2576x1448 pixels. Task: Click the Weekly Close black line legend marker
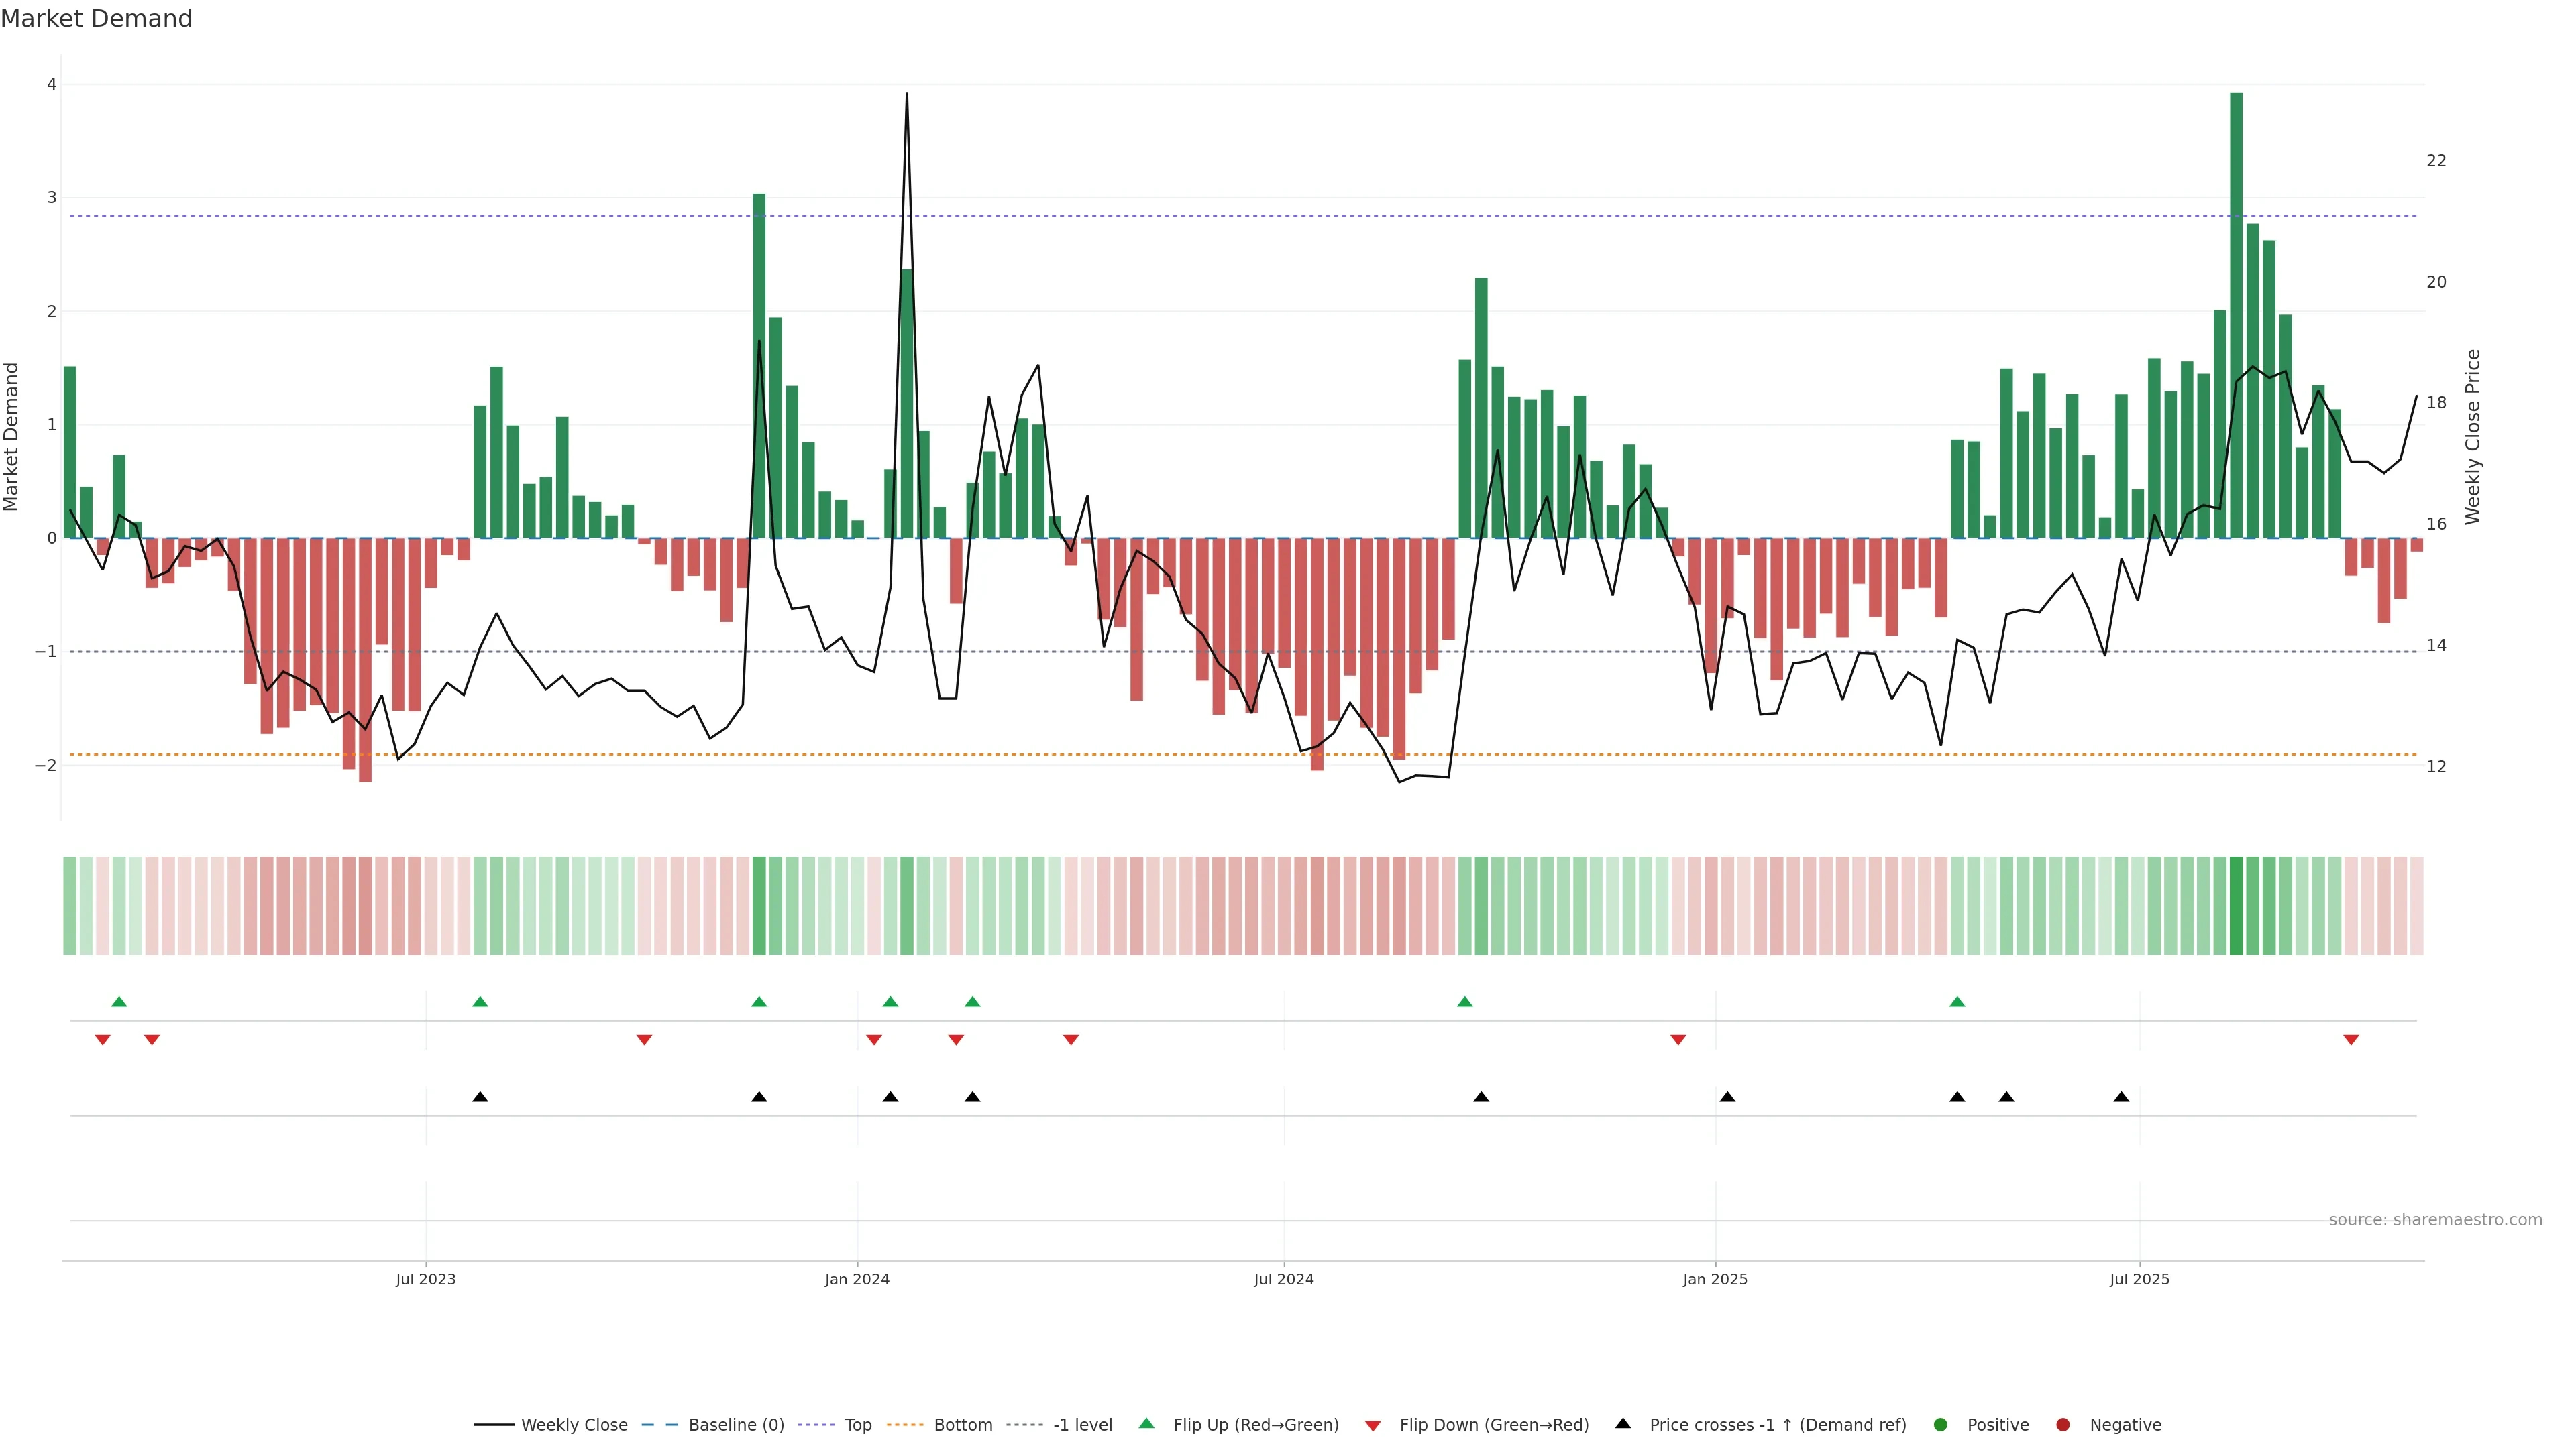493,1424
